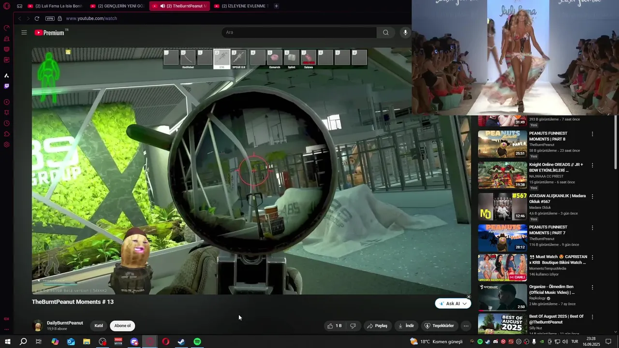Click the Katıl join button
This screenshot has width=619, height=348.
tap(99, 326)
